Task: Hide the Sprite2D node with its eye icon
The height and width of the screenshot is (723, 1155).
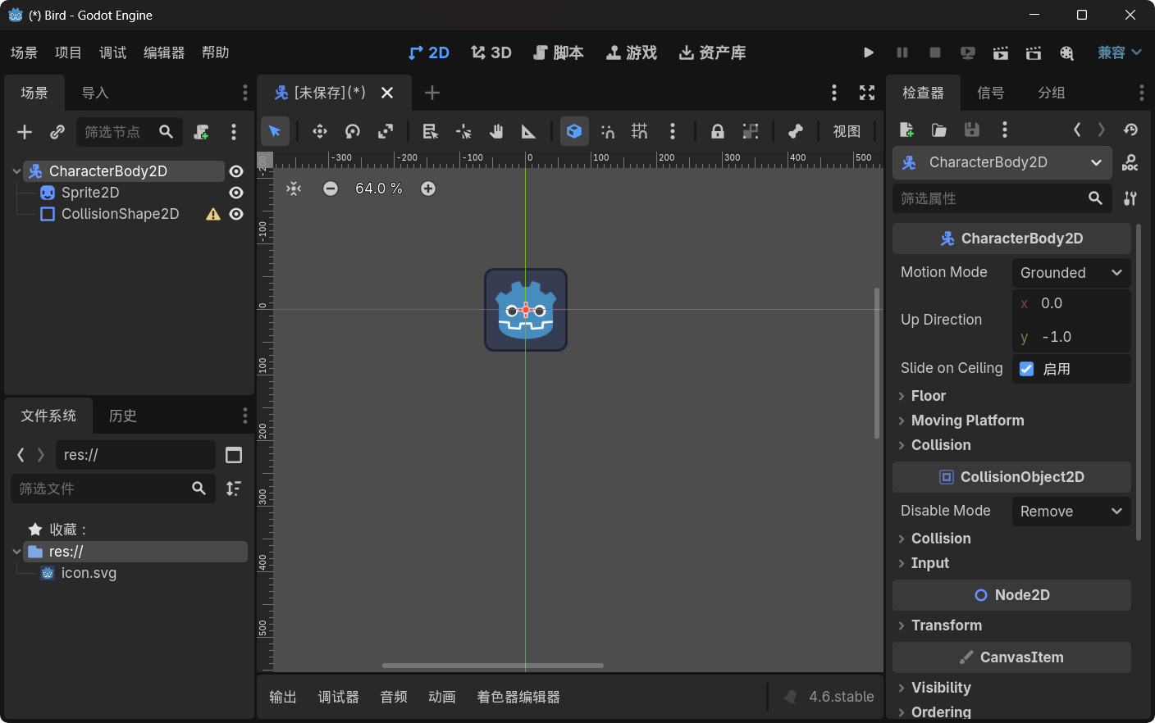Action: [x=236, y=193]
